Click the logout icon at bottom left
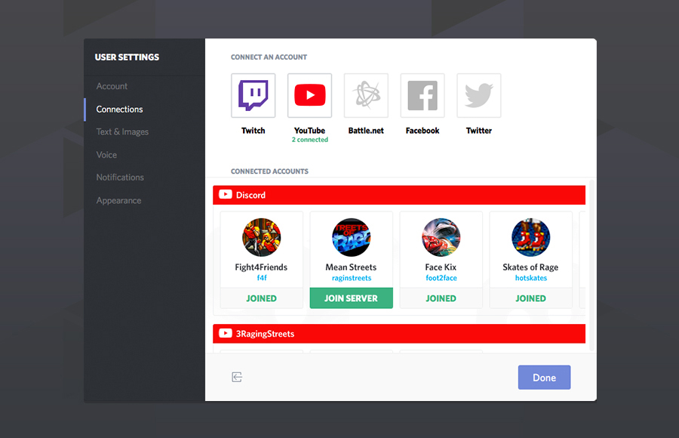679x438 pixels. click(x=237, y=377)
